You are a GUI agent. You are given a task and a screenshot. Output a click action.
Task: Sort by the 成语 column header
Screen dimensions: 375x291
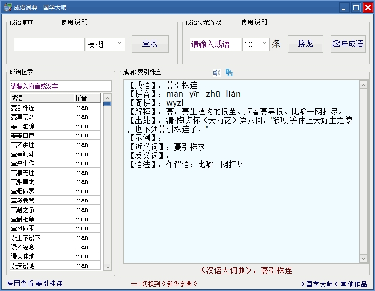tap(42, 98)
